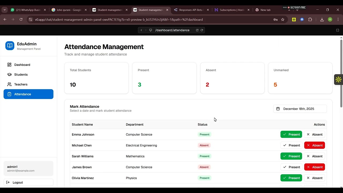Click the Student Name column header
This screenshot has width=343, height=193.
click(x=82, y=125)
